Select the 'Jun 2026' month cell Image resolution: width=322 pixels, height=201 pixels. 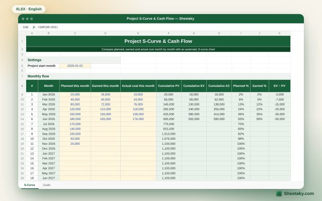[49, 119]
